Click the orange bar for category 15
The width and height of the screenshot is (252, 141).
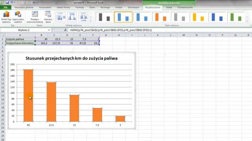(x=74, y=108)
